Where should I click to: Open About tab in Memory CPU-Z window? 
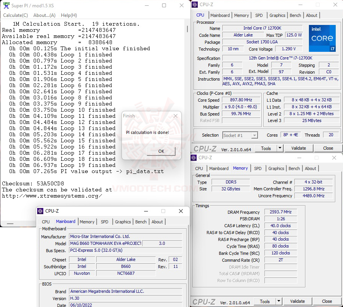coord(310,168)
